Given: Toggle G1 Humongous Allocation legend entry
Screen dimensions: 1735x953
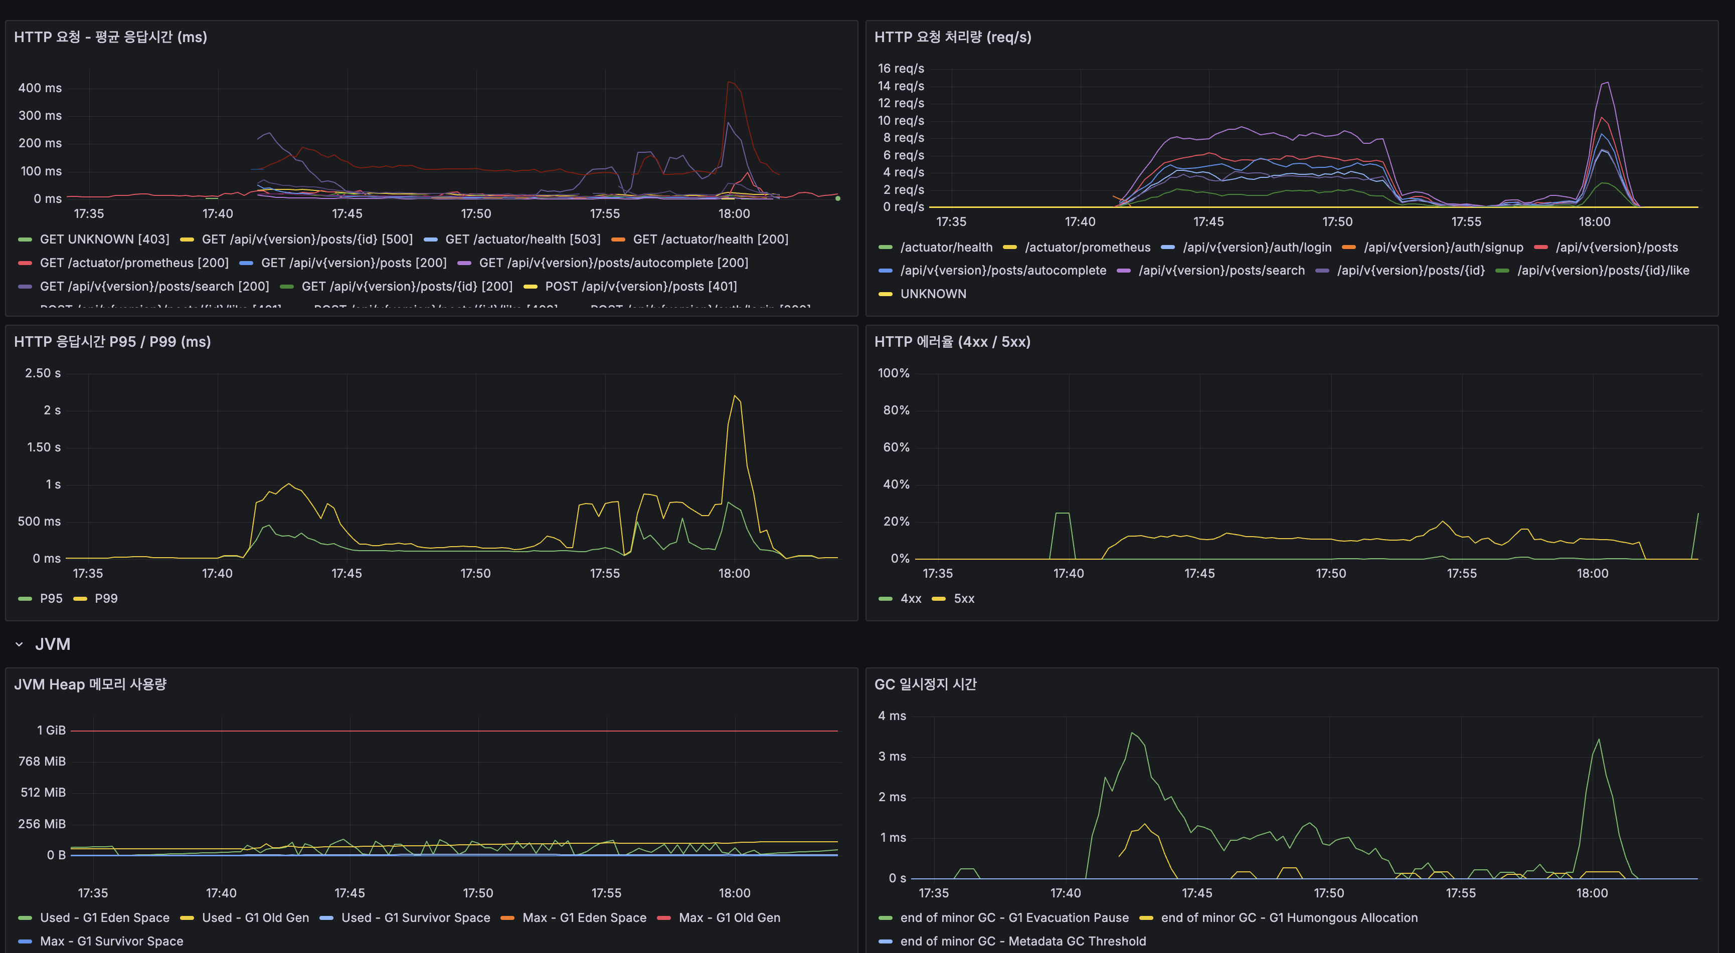Looking at the screenshot, I should pos(1289,918).
